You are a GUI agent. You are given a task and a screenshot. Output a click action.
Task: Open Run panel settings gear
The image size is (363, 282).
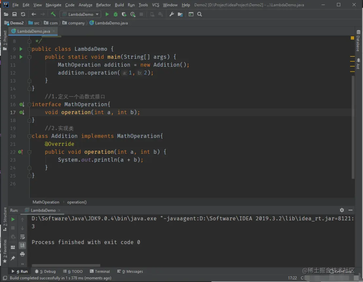(342, 210)
